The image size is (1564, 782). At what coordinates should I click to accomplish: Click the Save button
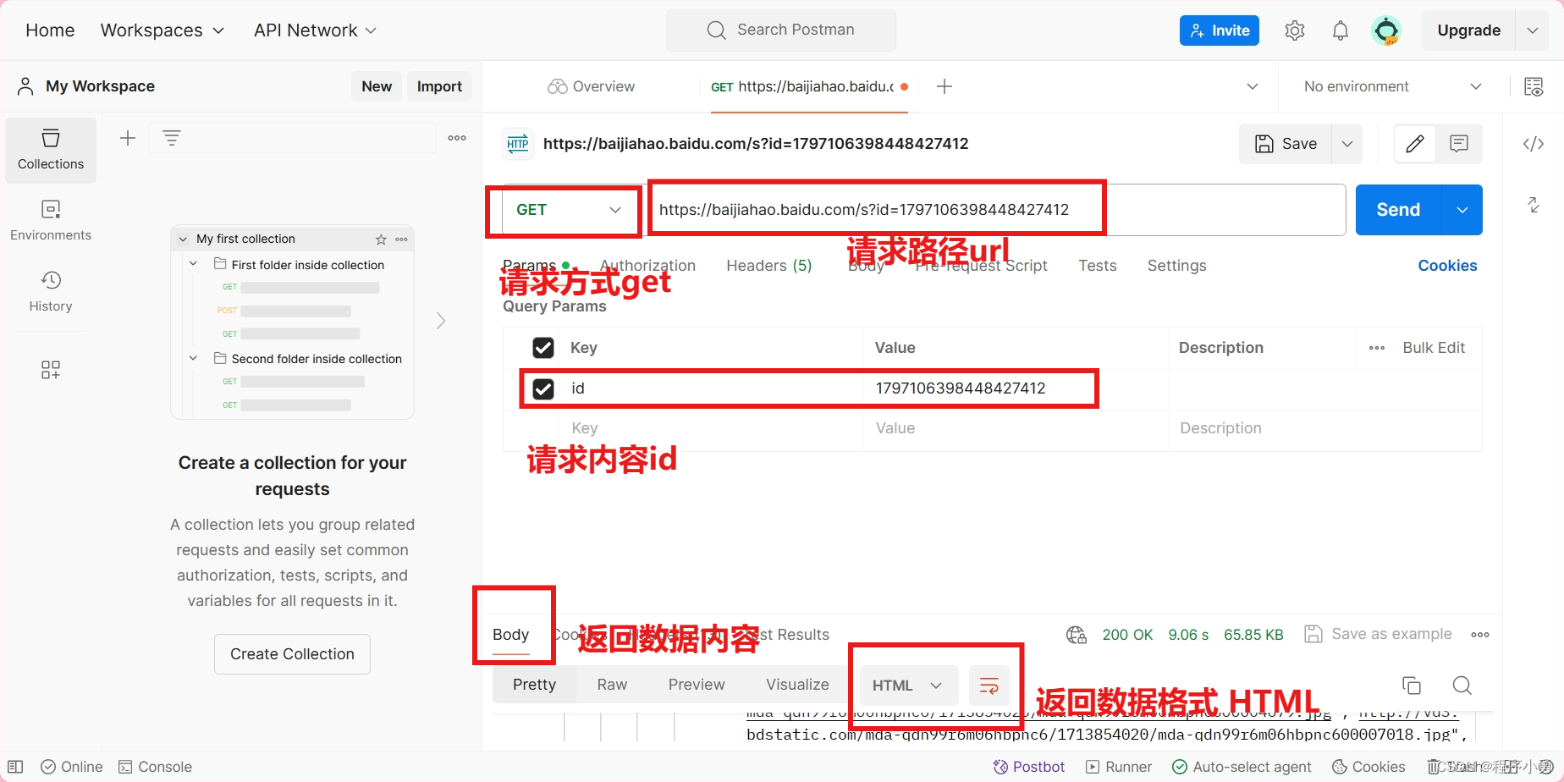pos(1286,144)
